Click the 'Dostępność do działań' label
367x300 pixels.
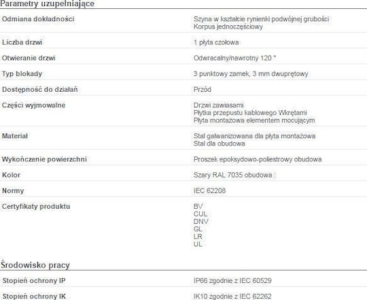(40, 90)
